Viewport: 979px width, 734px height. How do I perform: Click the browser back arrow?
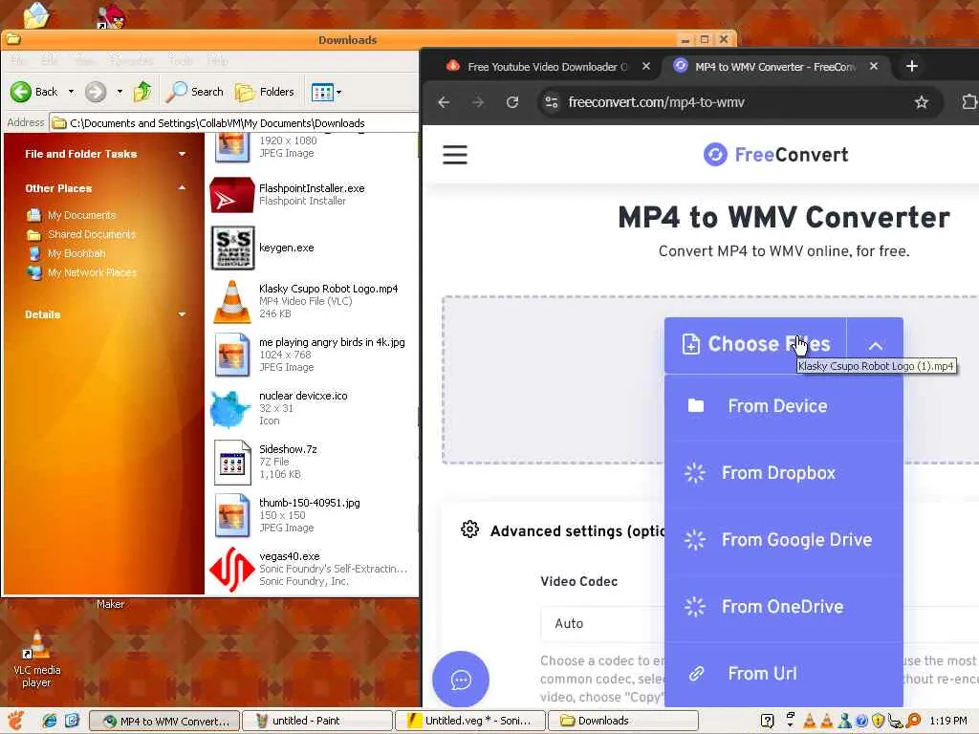click(x=444, y=102)
